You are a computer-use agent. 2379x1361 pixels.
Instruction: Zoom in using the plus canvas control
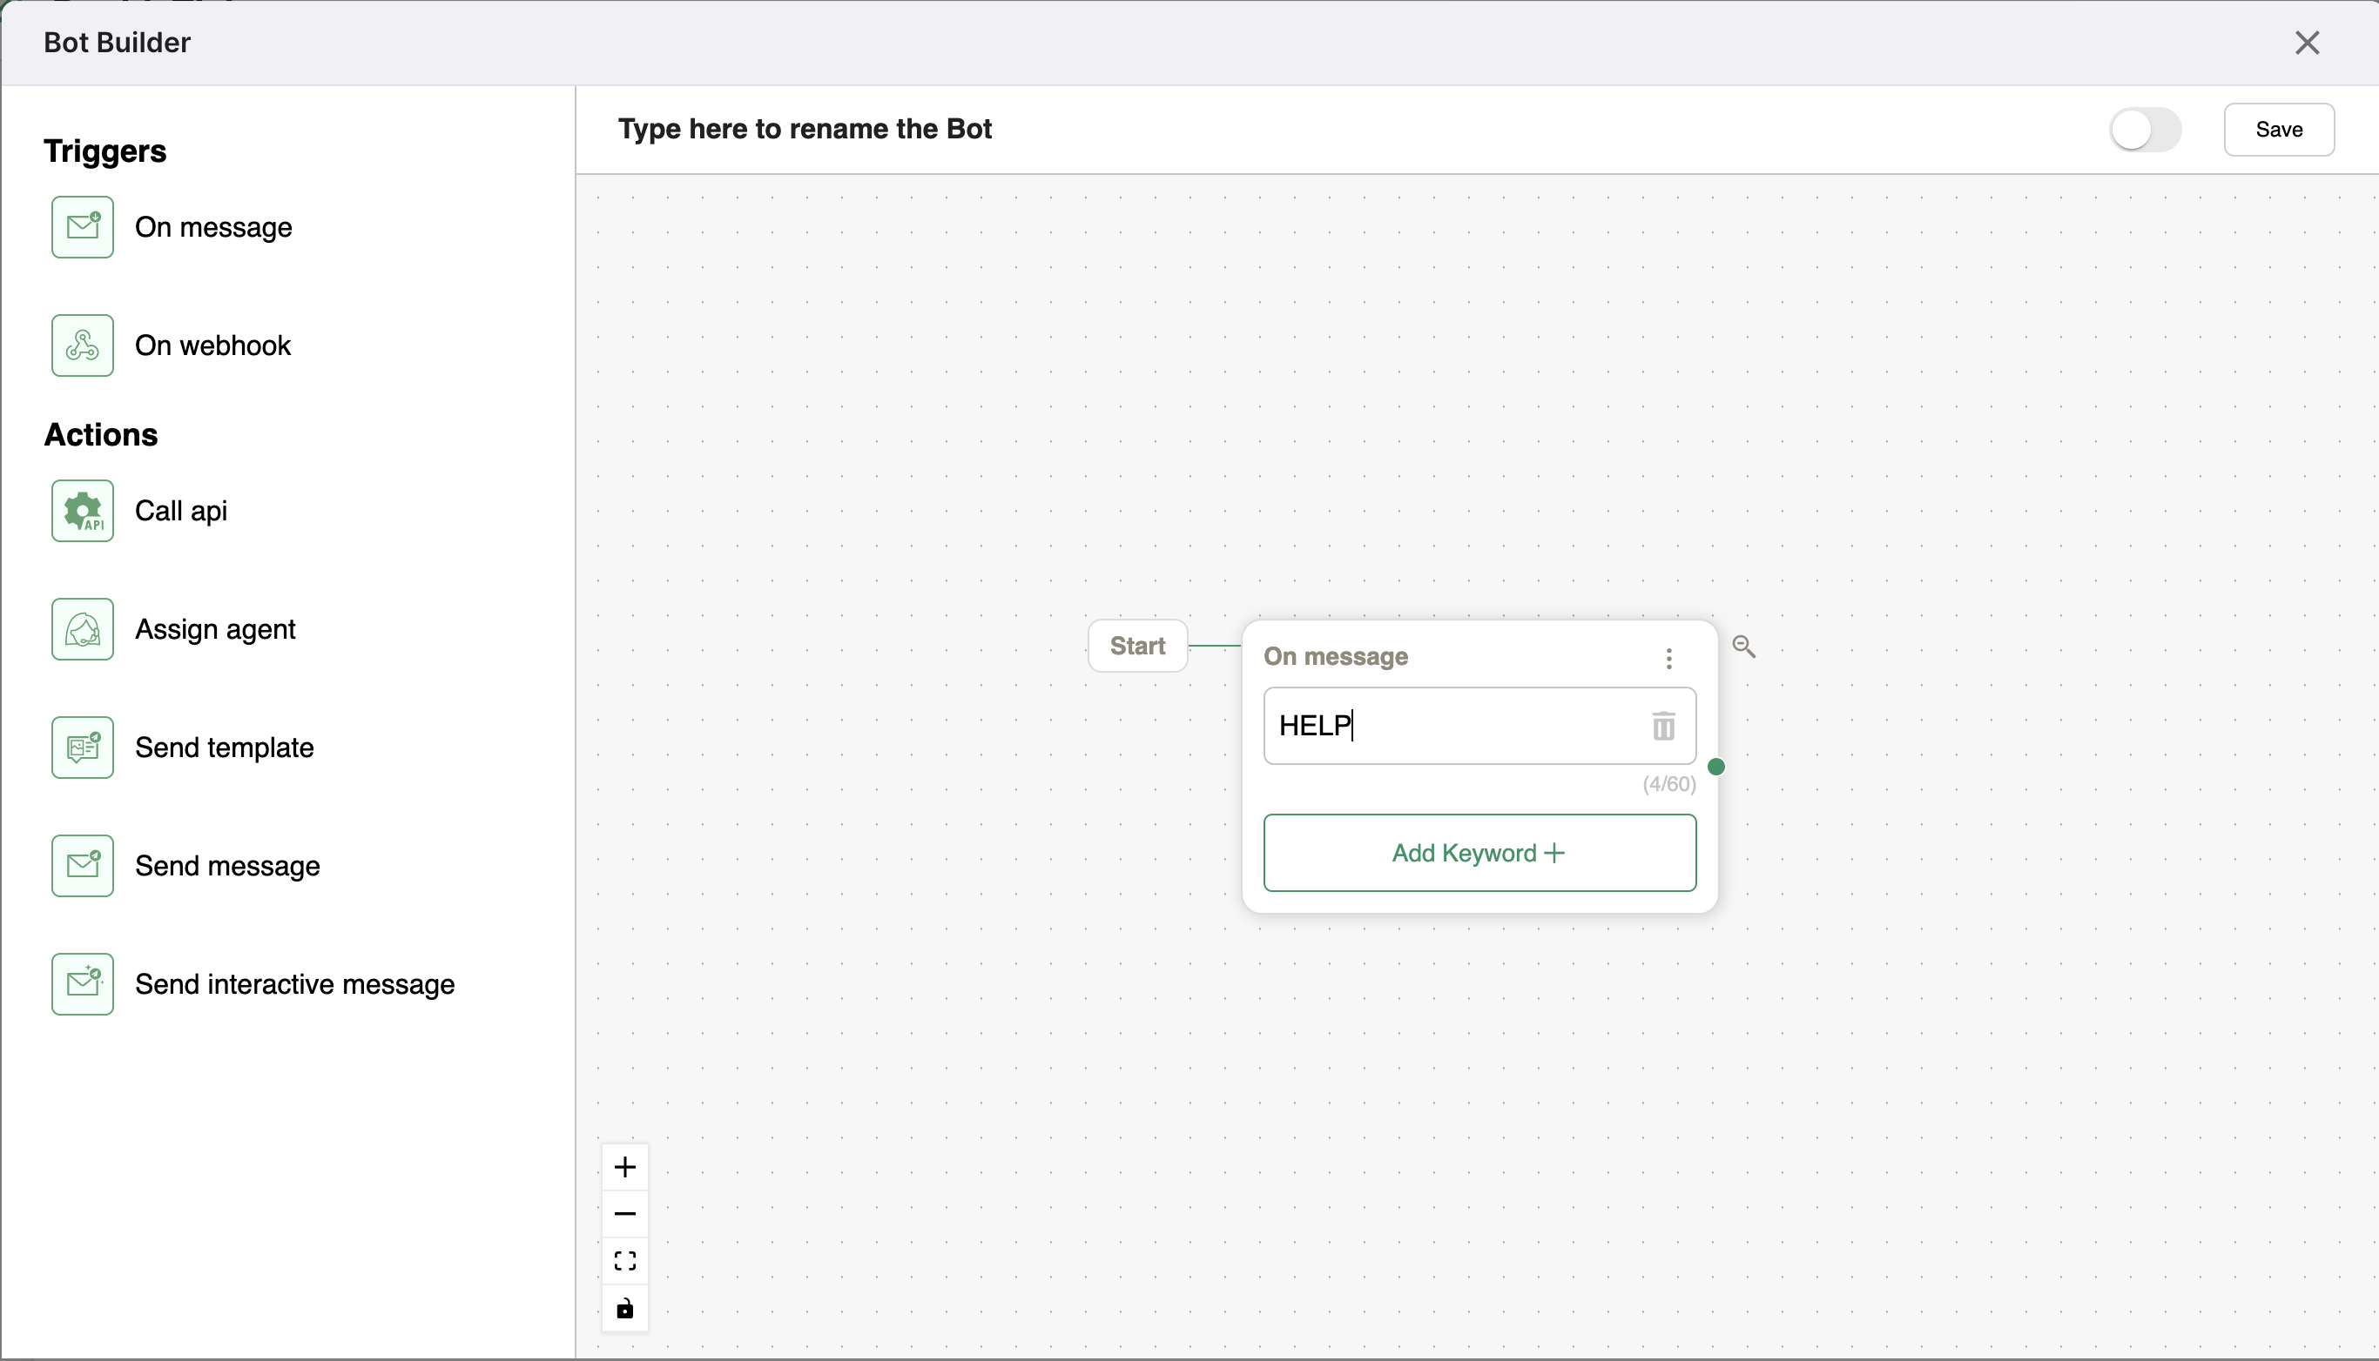pyautogui.click(x=624, y=1165)
